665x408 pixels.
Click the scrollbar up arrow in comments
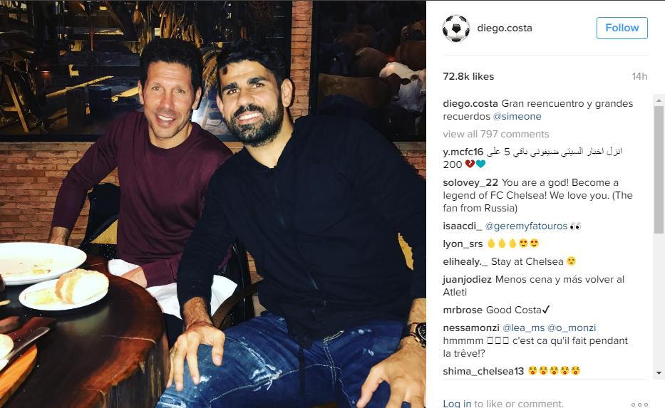click(x=659, y=100)
